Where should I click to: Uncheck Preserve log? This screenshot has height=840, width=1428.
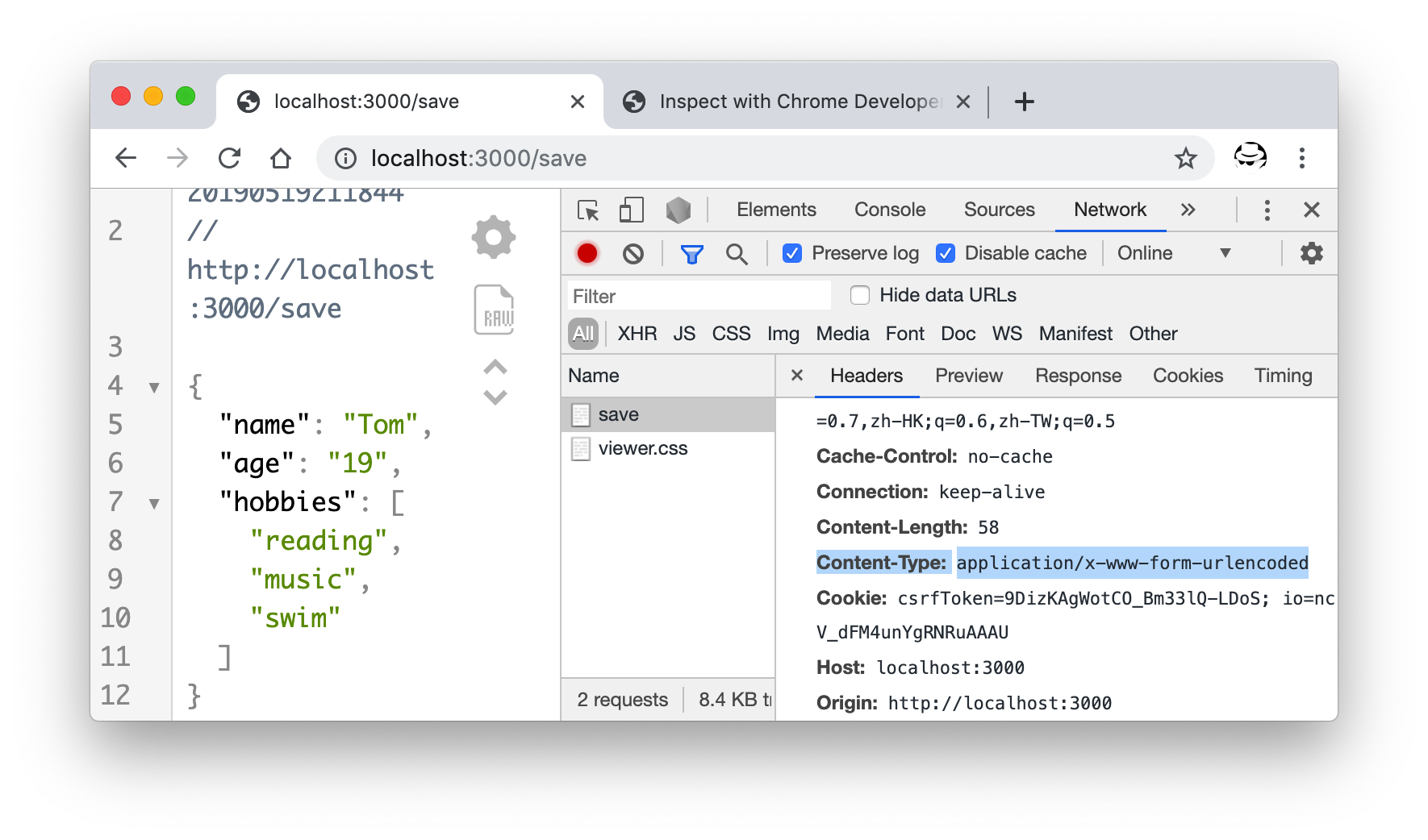792,253
